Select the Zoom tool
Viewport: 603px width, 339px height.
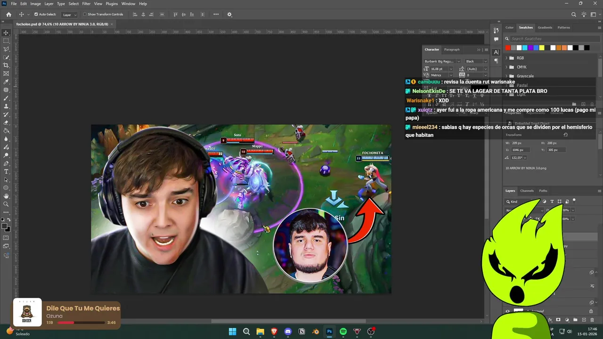[6, 204]
